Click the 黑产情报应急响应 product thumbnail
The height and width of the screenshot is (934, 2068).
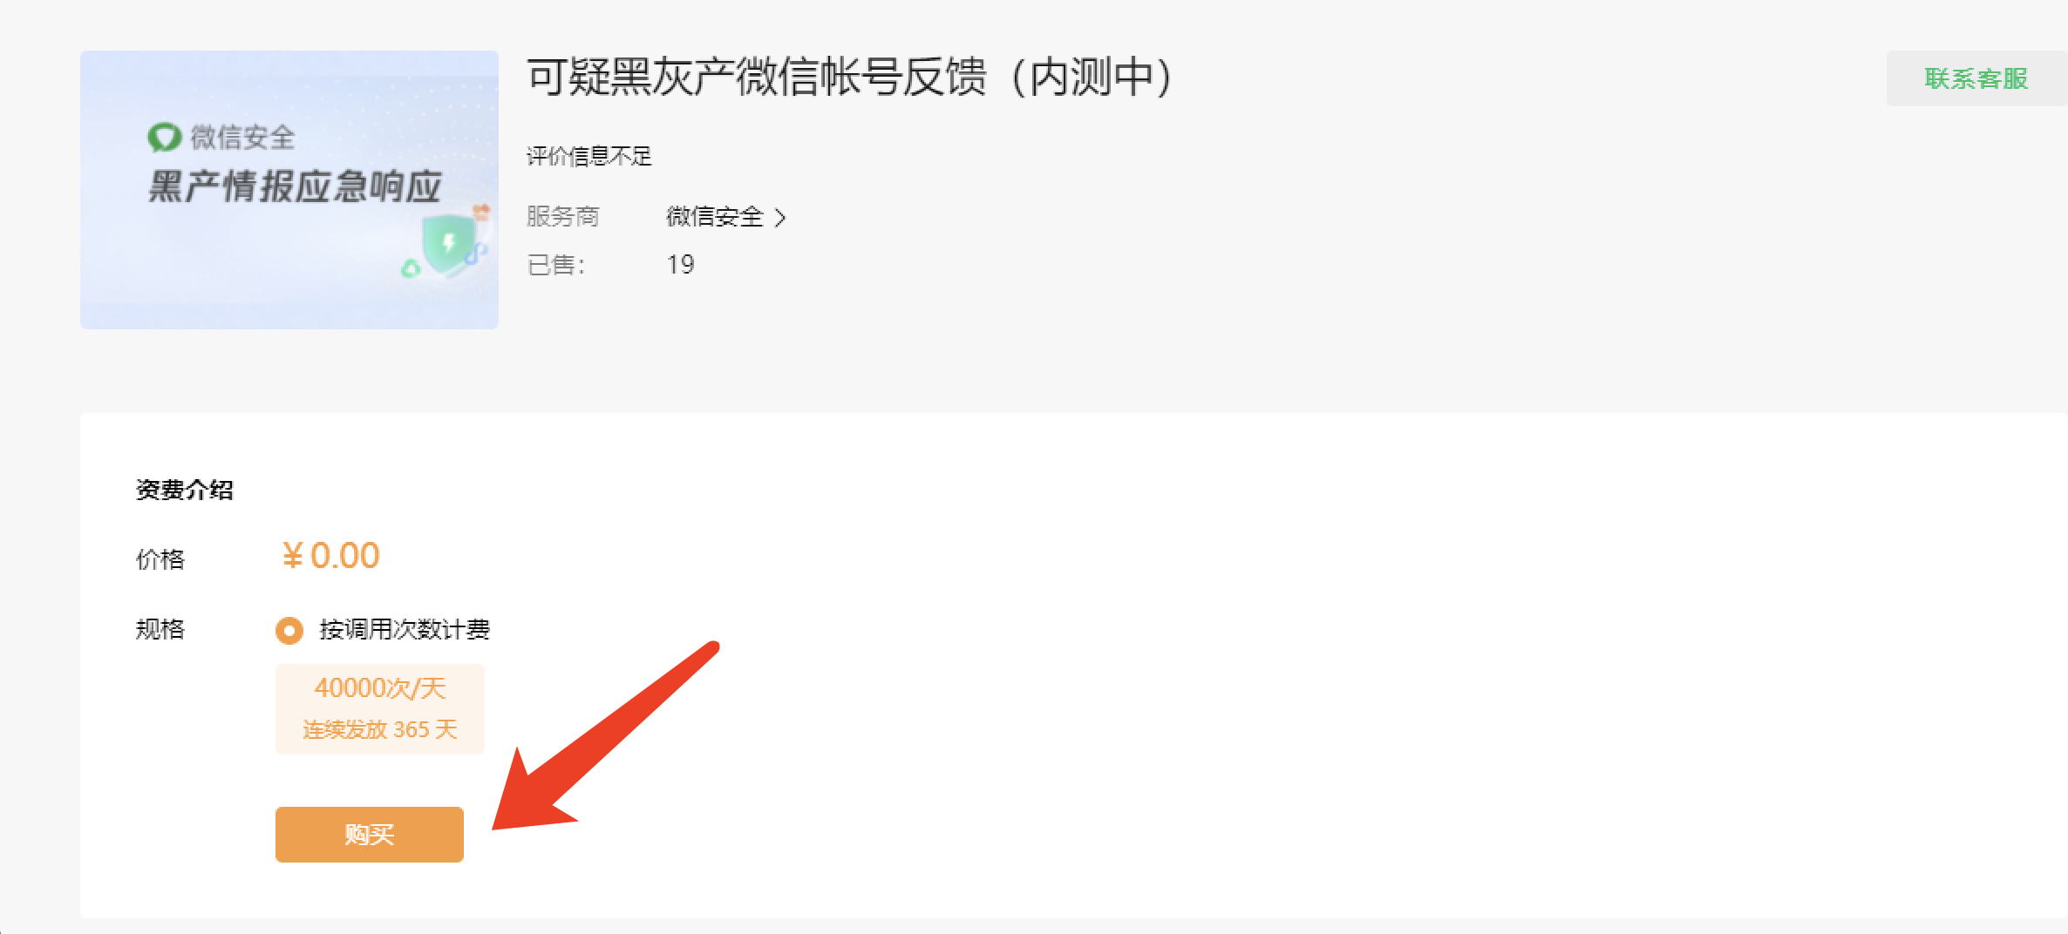tap(289, 190)
